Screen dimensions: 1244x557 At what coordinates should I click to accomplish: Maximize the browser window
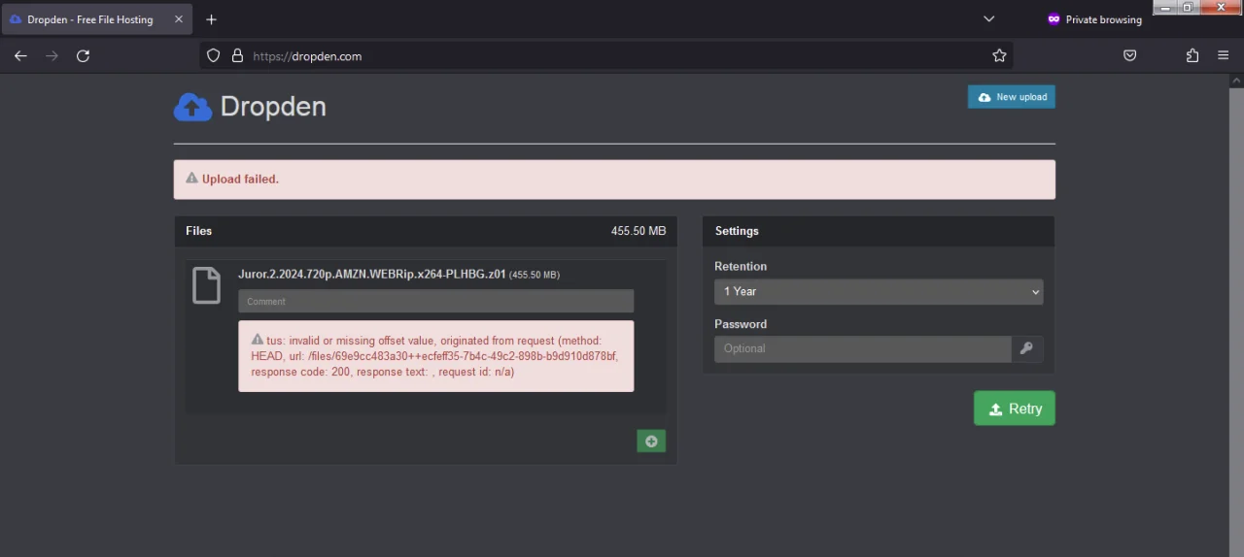pyautogui.click(x=1188, y=8)
